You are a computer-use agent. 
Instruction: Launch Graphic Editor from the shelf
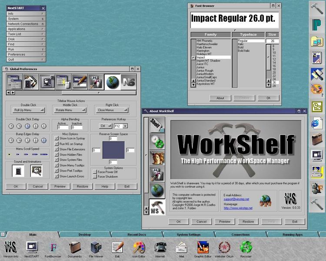coord(203,247)
